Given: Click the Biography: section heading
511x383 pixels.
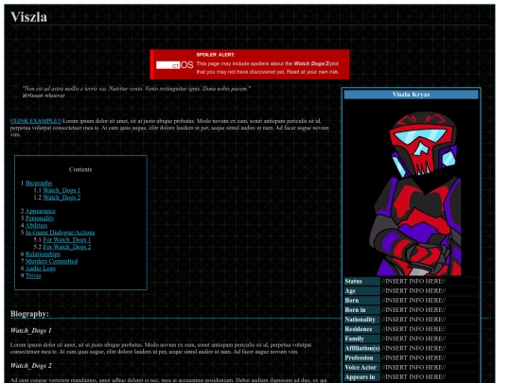Looking at the screenshot, I should pos(29,314).
